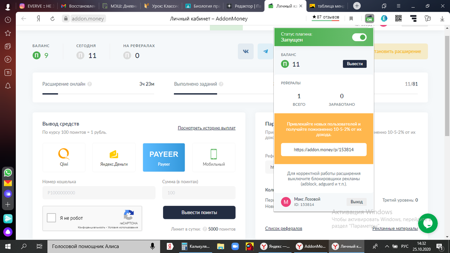Open a new browser tab

coord(357,6)
